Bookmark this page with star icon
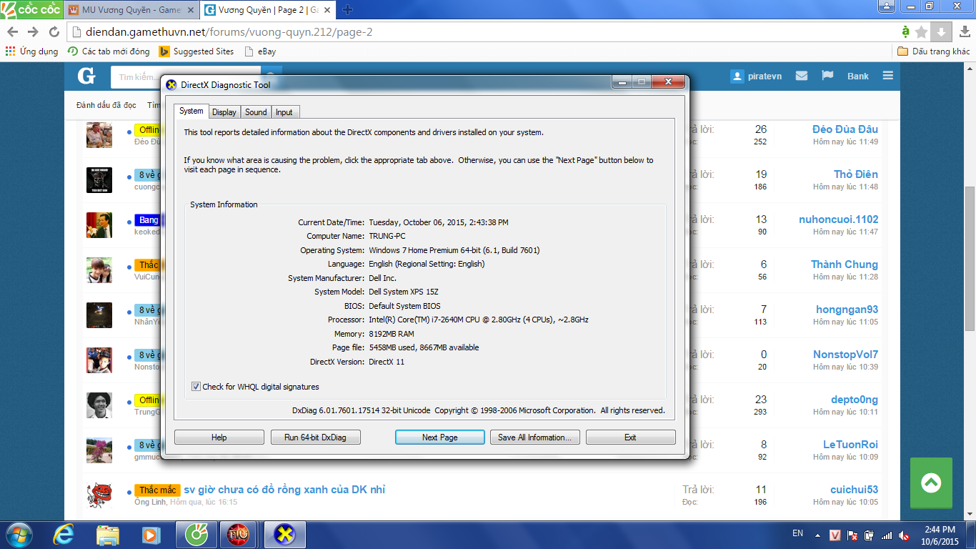 922,32
